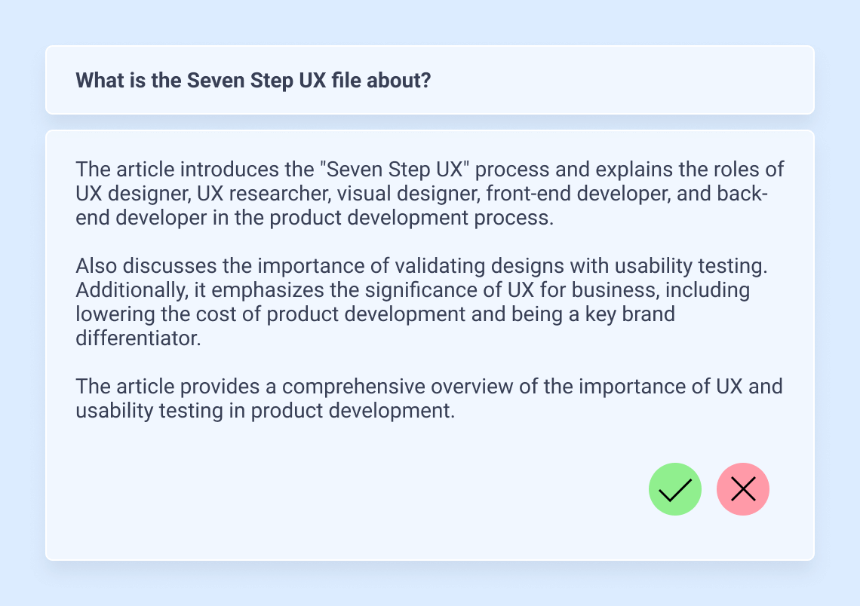The height and width of the screenshot is (606, 860).
Task: Click the final paragraph about comprehensive overview
Action: pos(428,399)
